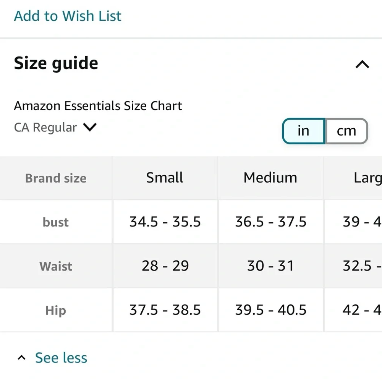Select the Medium column header
The image size is (382, 382).
pos(270,178)
